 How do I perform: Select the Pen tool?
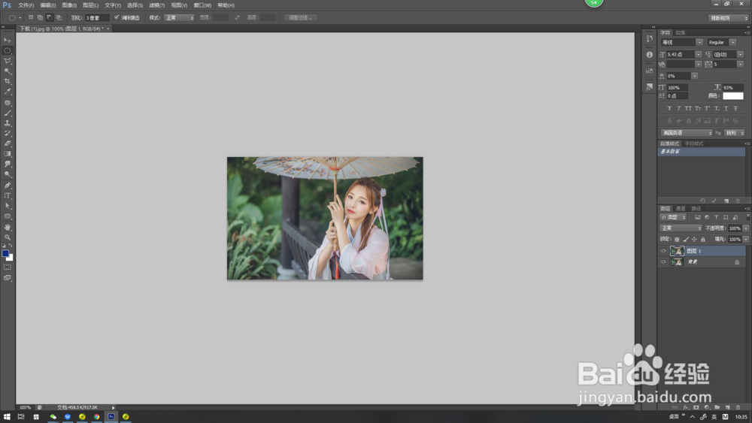pyautogui.click(x=8, y=185)
